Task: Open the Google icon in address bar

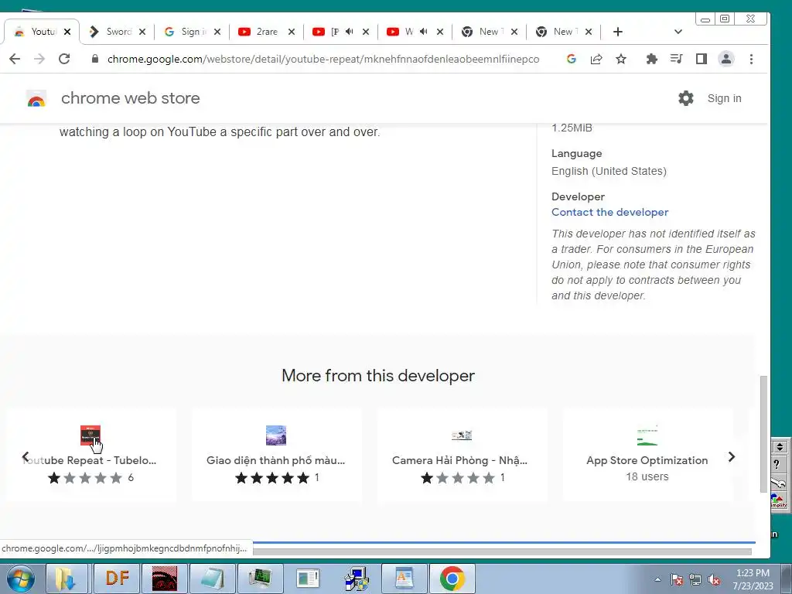Action: (572, 59)
